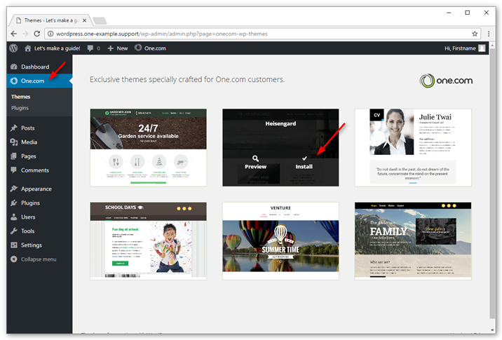This screenshot has width=502, height=340.
Task: Open the Pages menu label
Action: click(x=29, y=156)
